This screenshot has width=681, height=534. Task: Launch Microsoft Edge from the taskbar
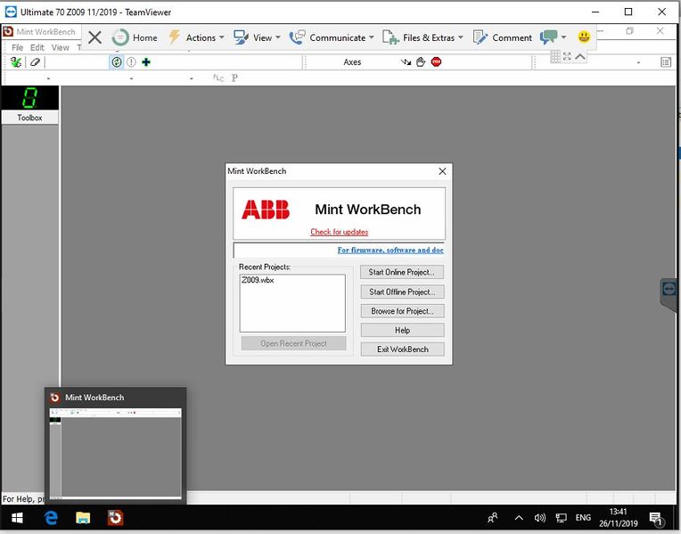point(51,518)
